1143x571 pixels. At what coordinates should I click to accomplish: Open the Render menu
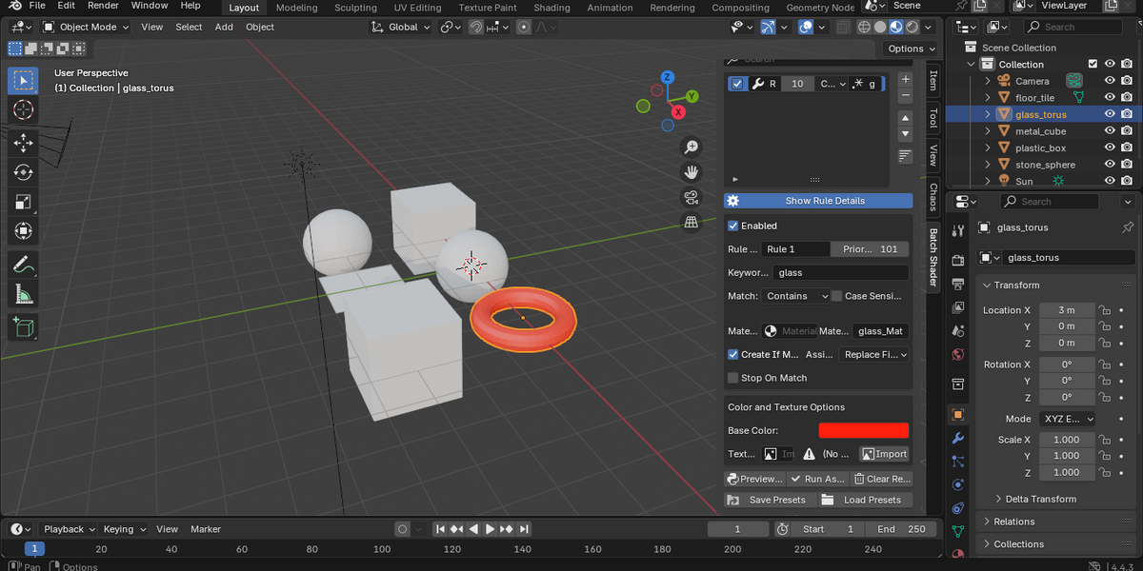click(x=103, y=6)
